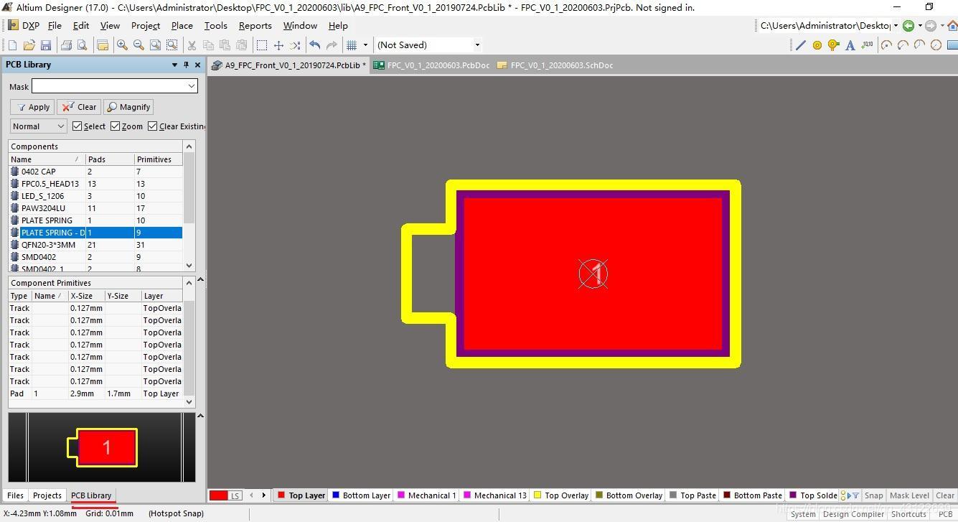Open the Back history dropdown arrow
The height and width of the screenshot is (522, 958).
[919, 26]
